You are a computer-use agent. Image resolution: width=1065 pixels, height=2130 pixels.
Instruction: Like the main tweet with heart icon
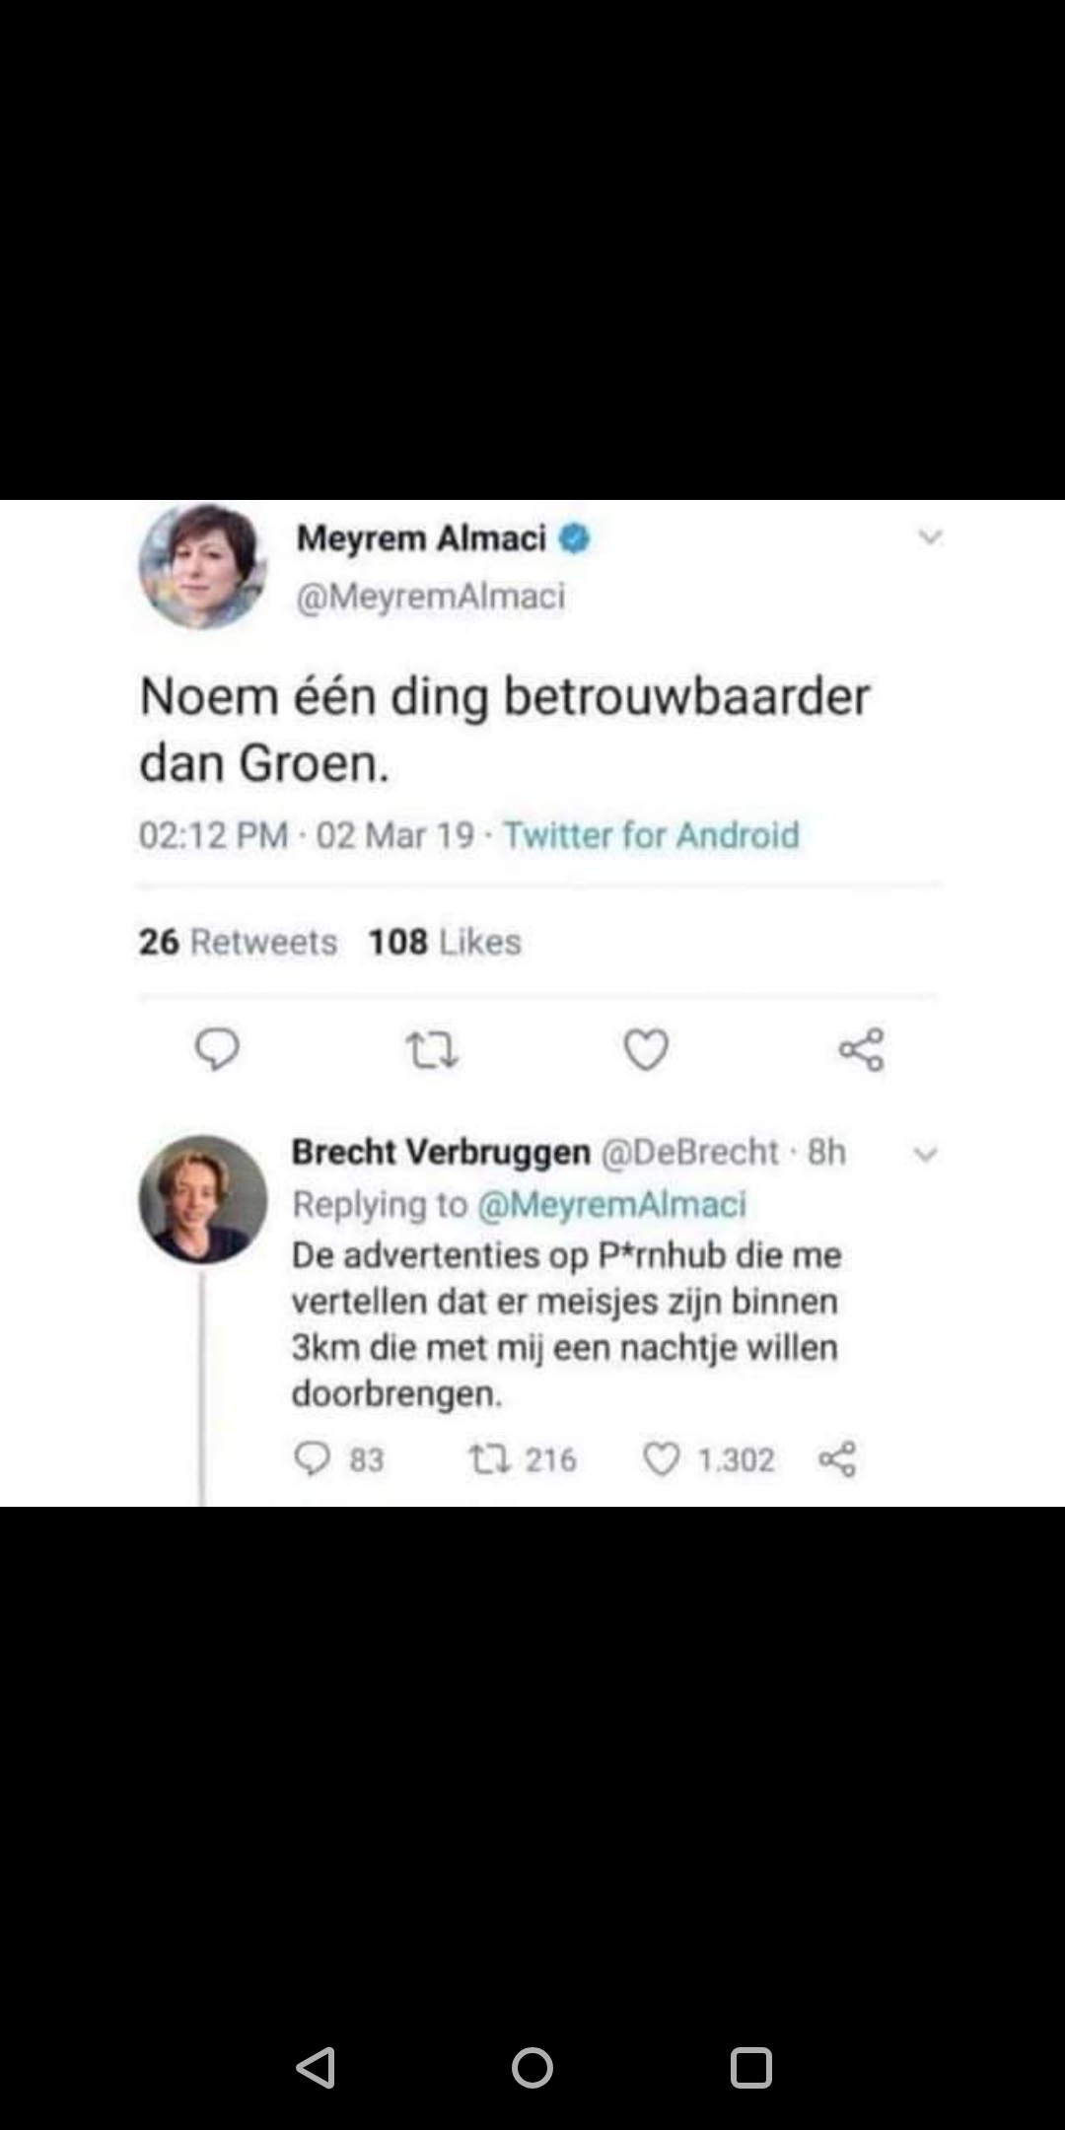coord(647,1049)
